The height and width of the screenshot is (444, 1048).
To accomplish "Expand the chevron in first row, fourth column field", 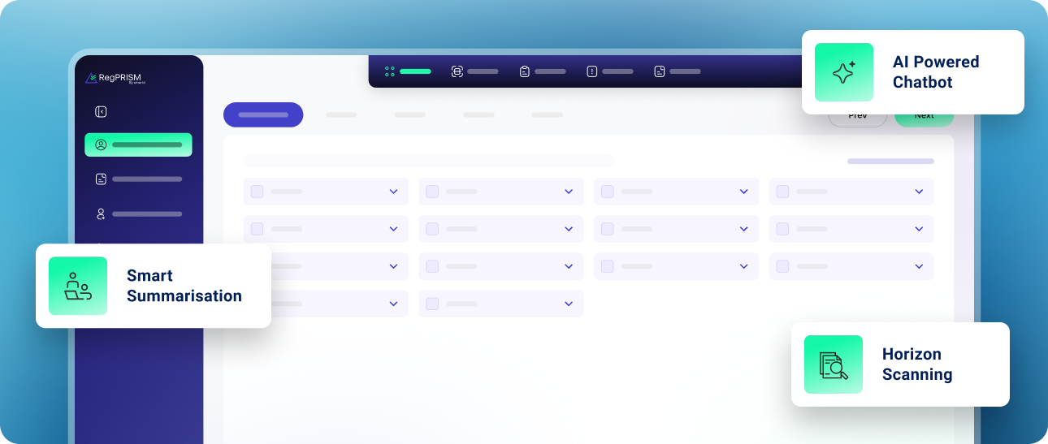I will coord(919,192).
